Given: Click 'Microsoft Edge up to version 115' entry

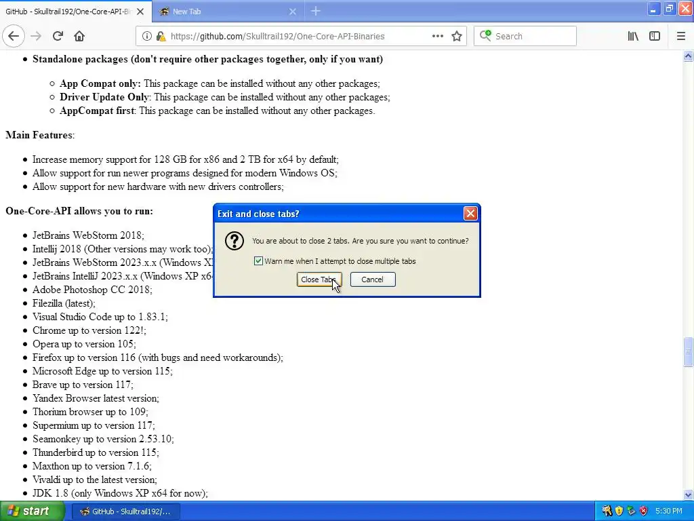Looking at the screenshot, I should tap(103, 371).
